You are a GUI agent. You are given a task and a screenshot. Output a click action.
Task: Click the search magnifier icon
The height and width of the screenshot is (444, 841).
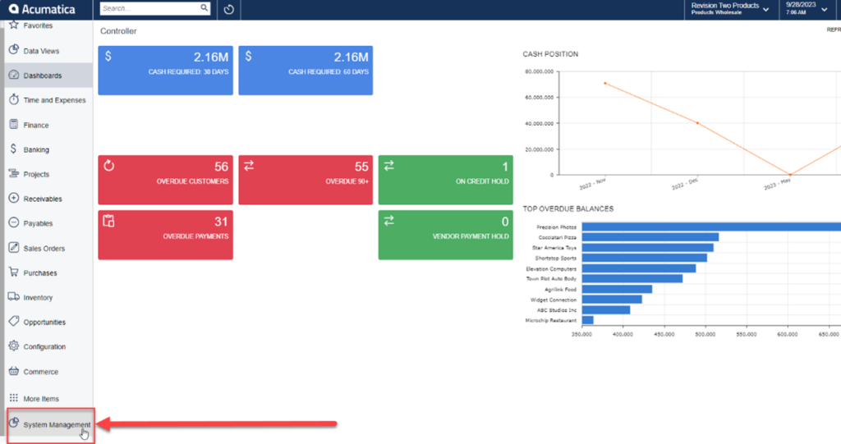coord(204,8)
